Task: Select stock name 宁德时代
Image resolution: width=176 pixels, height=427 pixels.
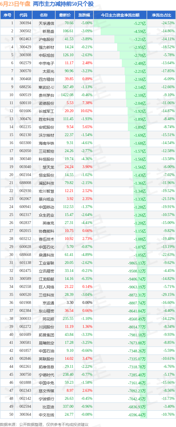Action: click(46, 375)
